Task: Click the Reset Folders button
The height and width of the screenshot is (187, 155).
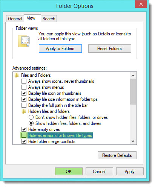Action: pos(110,49)
